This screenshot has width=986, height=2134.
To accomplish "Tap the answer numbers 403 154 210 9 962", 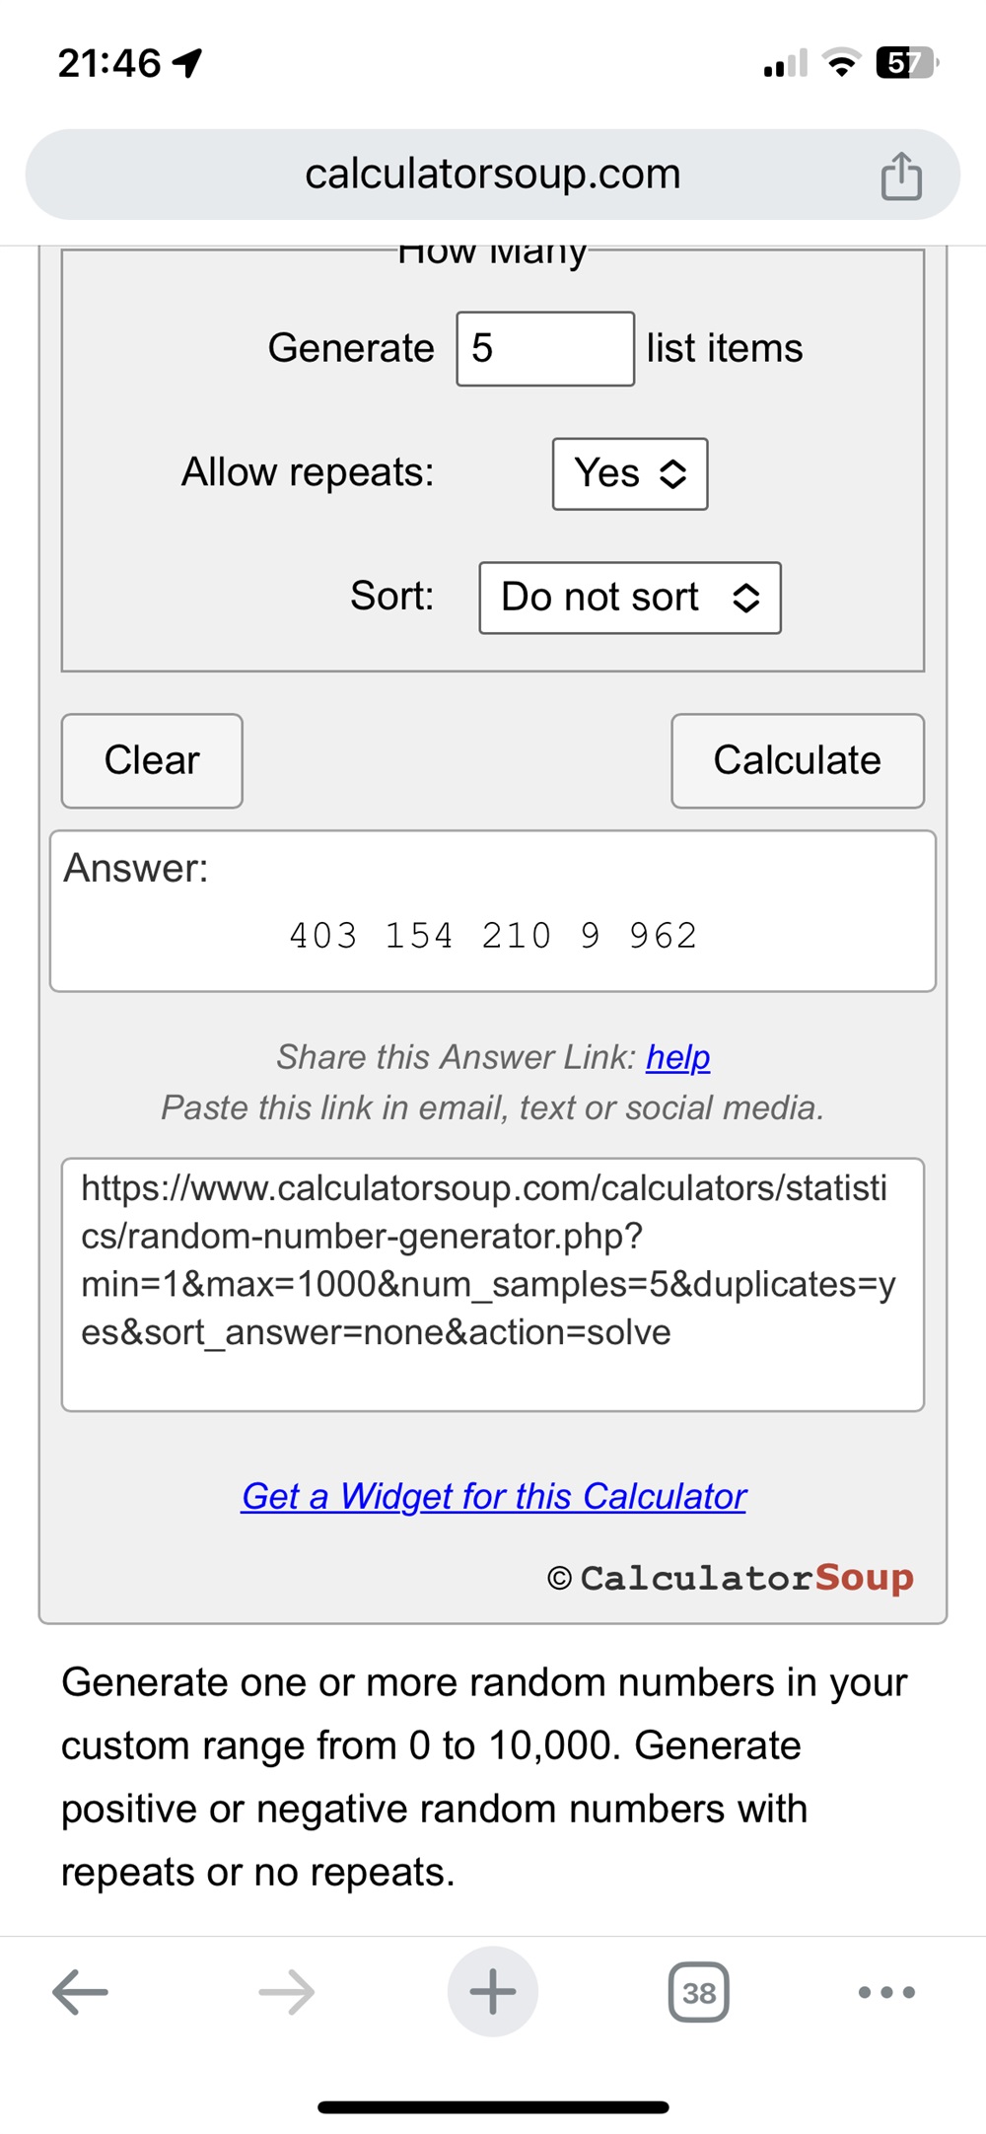I will (x=493, y=936).
